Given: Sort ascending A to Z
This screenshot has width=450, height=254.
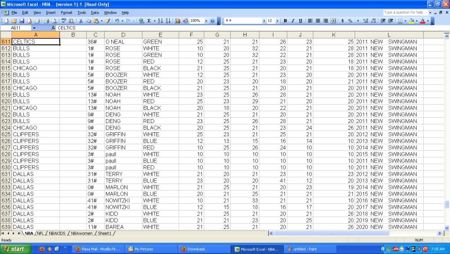Looking at the screenshot, I should [160, 21].
